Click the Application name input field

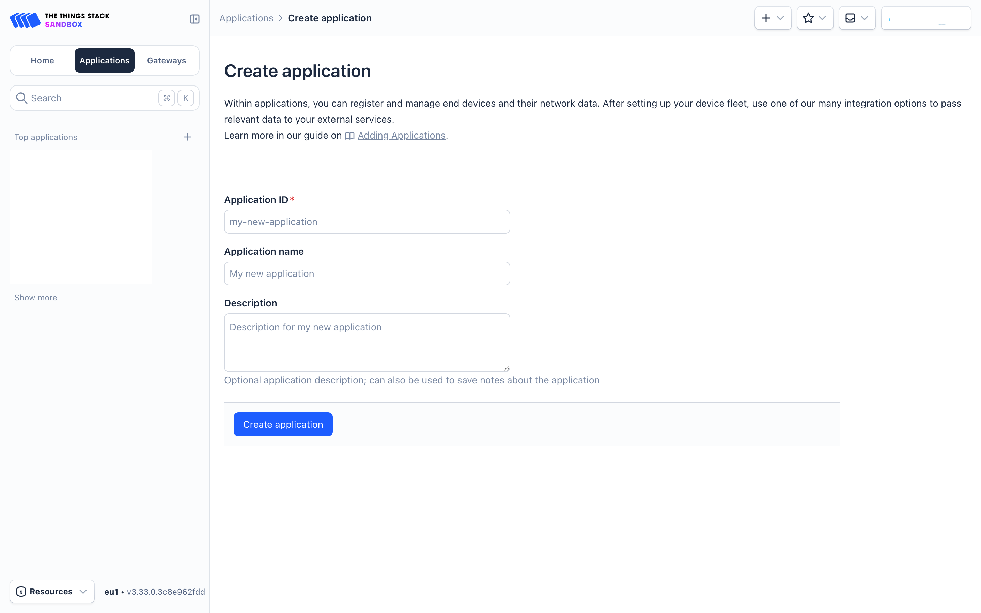367,274
